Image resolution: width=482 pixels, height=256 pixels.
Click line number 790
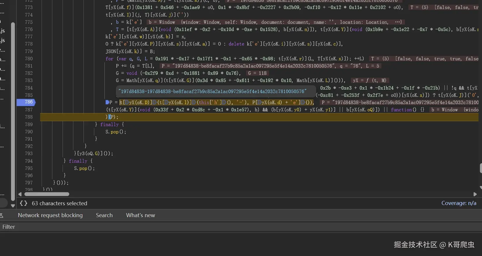click(29, 132)
